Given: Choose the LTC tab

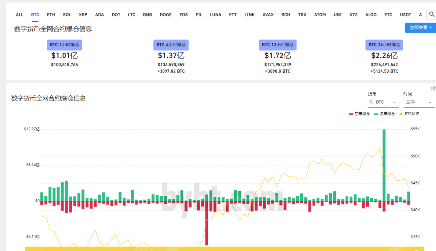Looking at the screenshot, I should click(x=132, y=15).
